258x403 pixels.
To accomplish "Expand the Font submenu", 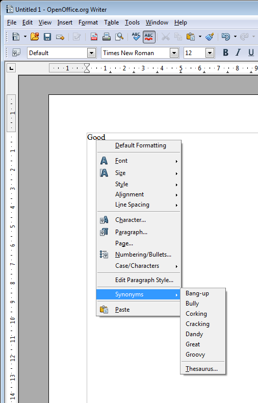I will (139, 161).
